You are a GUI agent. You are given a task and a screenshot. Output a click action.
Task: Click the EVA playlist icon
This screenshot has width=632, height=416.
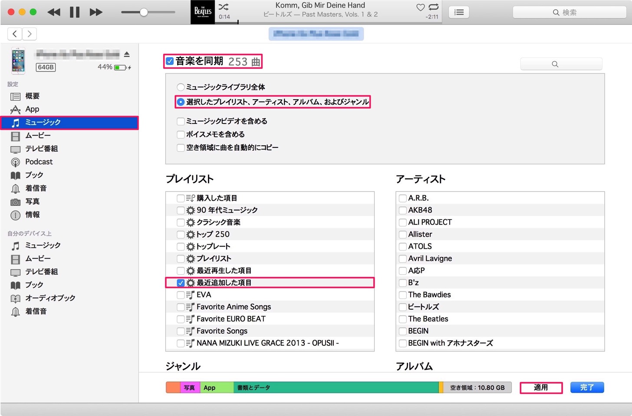tap(190, 295)
